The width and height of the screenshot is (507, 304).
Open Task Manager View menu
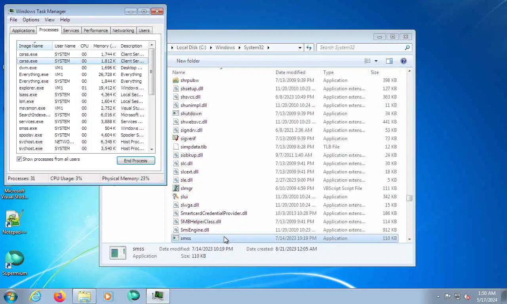(50, 20)
